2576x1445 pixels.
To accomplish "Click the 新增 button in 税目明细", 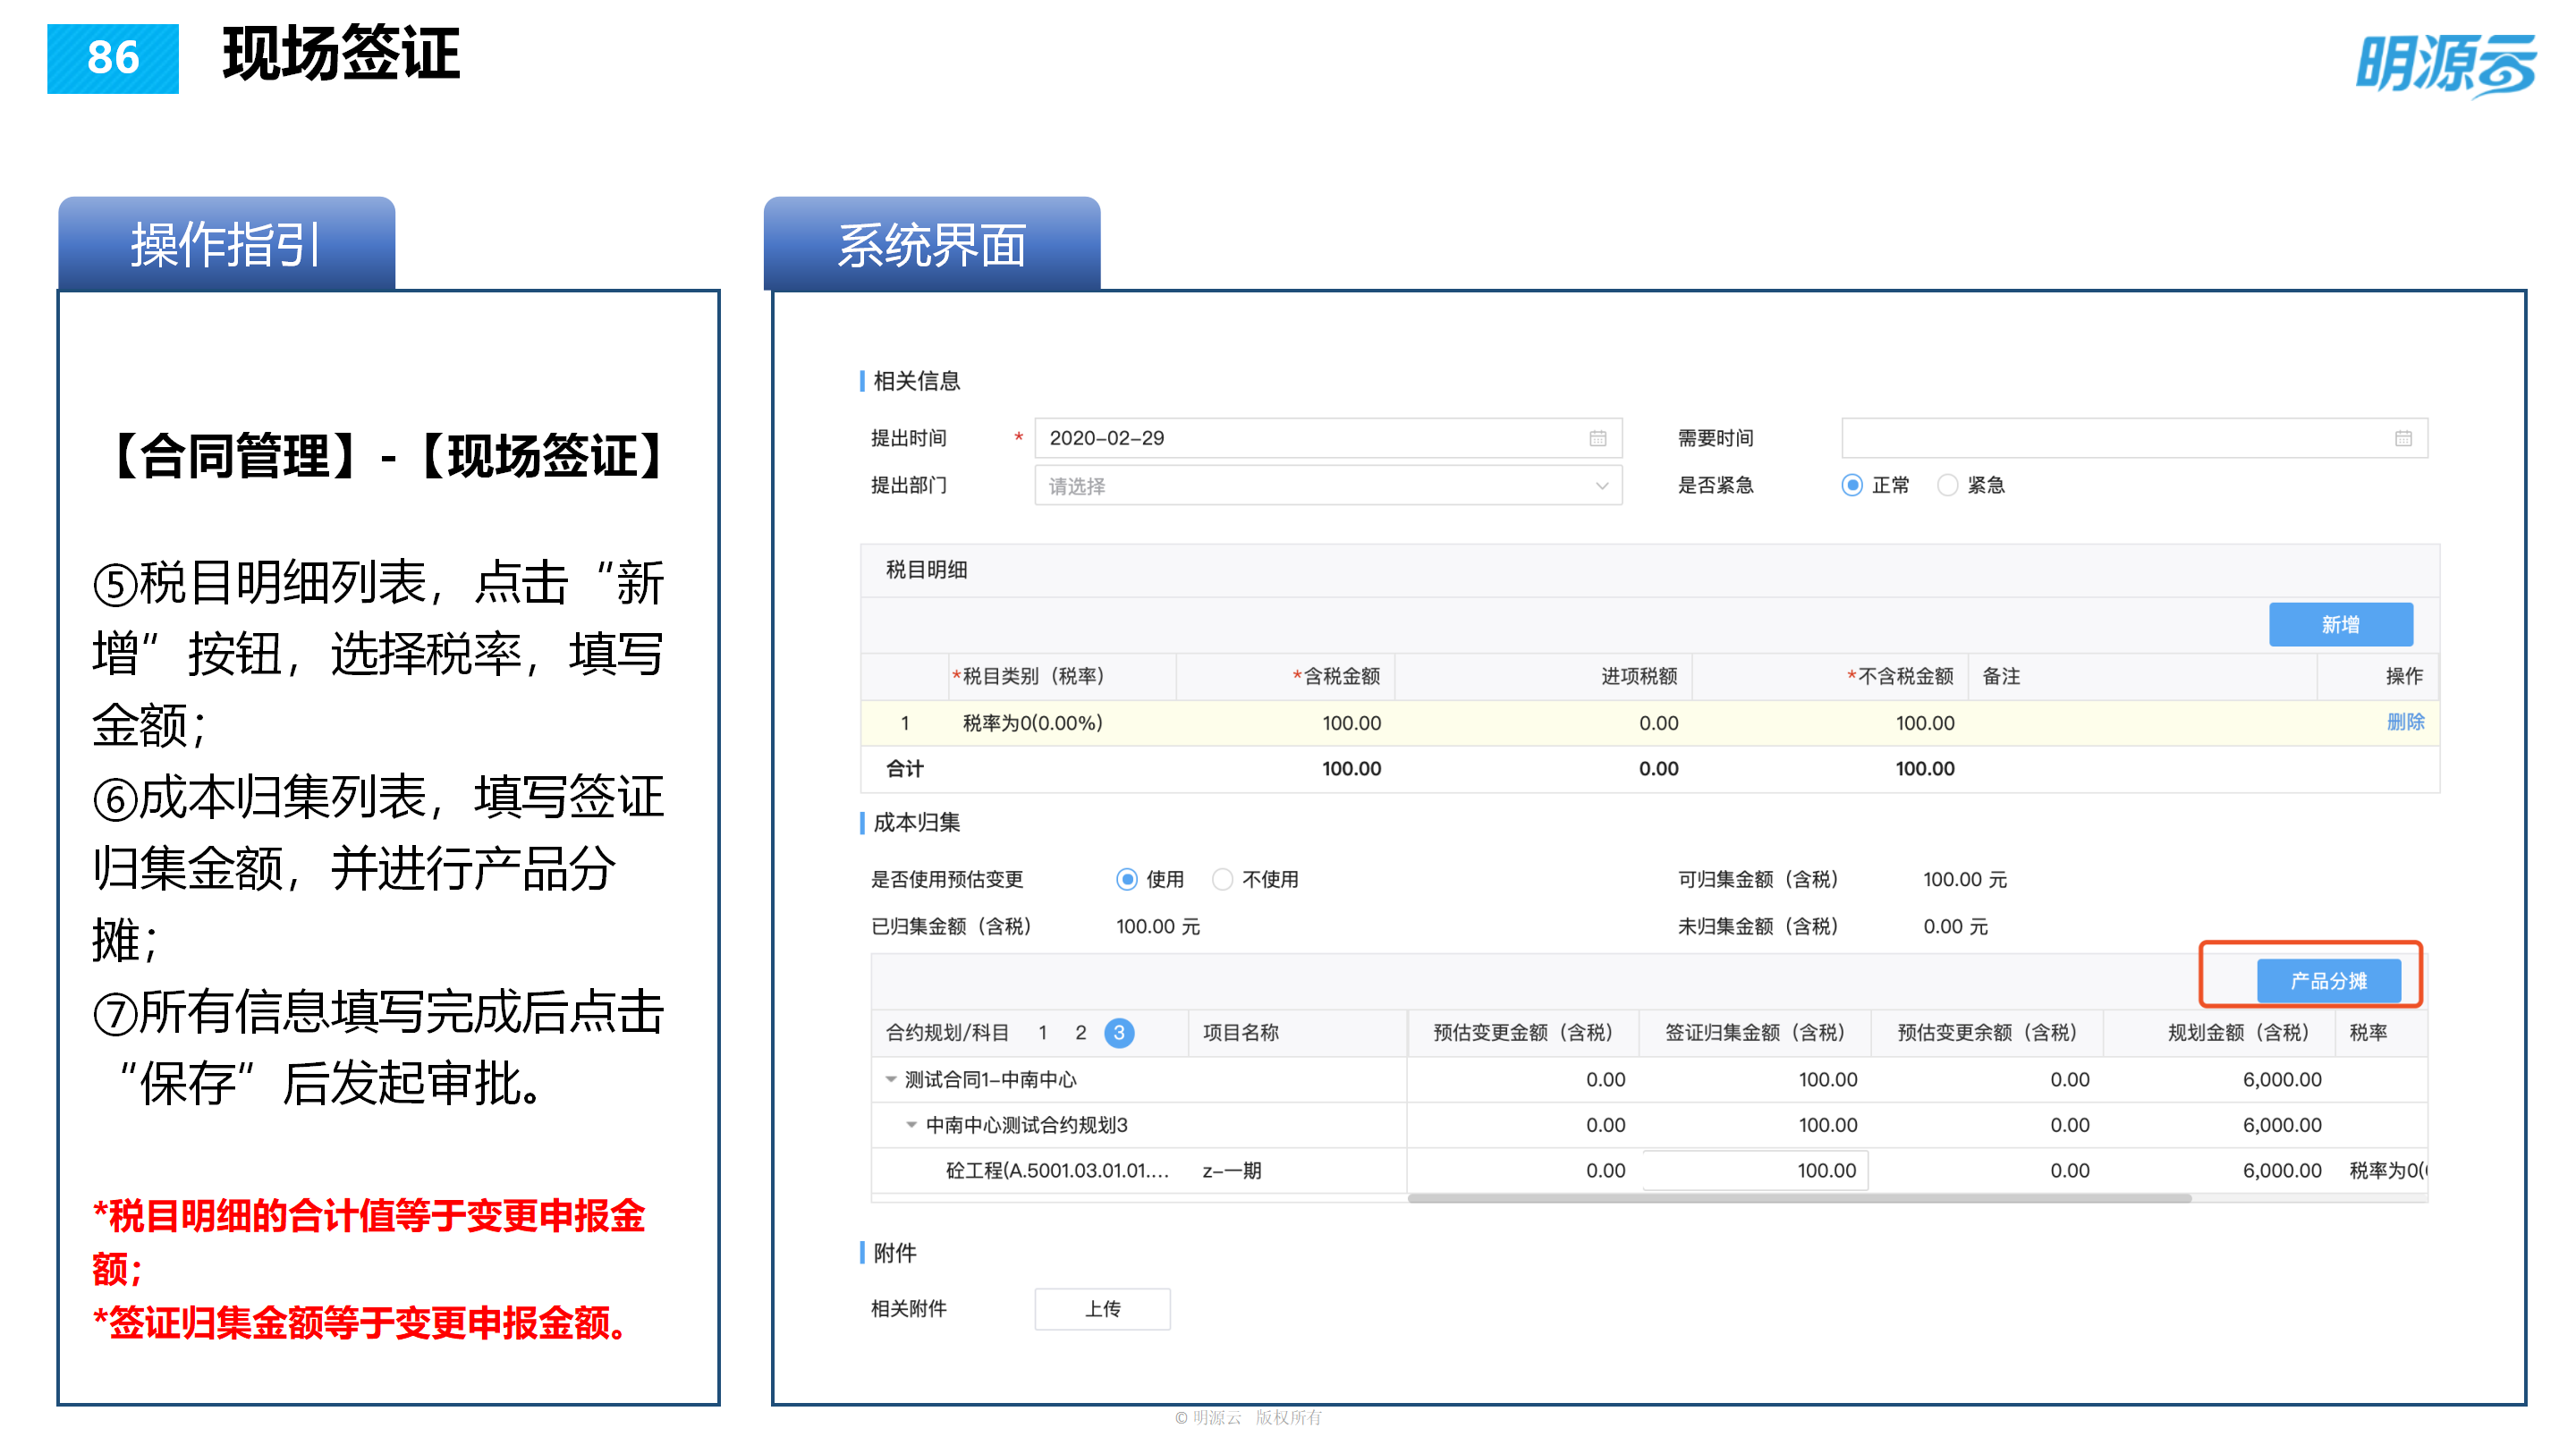I will pyautogui.click(x=2341, y=623).
